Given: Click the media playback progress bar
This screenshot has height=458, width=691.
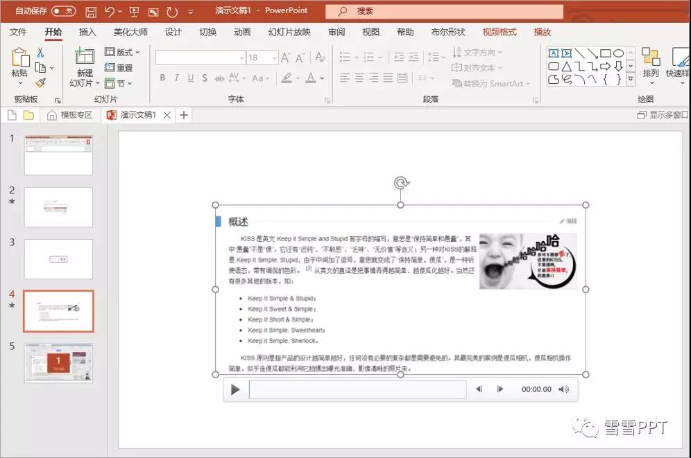Looking at the screenshot, I should click(x=357, y=390).
